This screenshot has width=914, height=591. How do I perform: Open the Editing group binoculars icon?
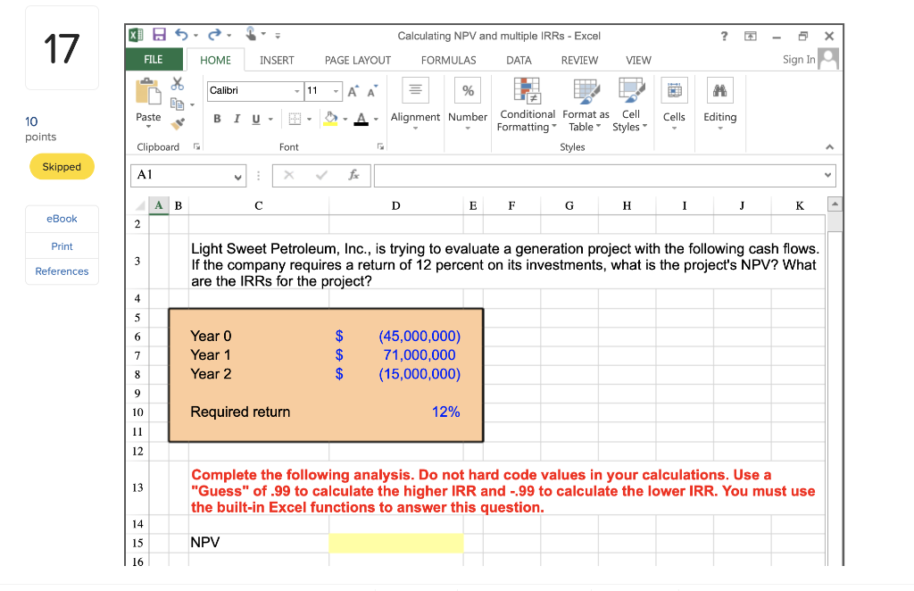(x=720, y=89)
